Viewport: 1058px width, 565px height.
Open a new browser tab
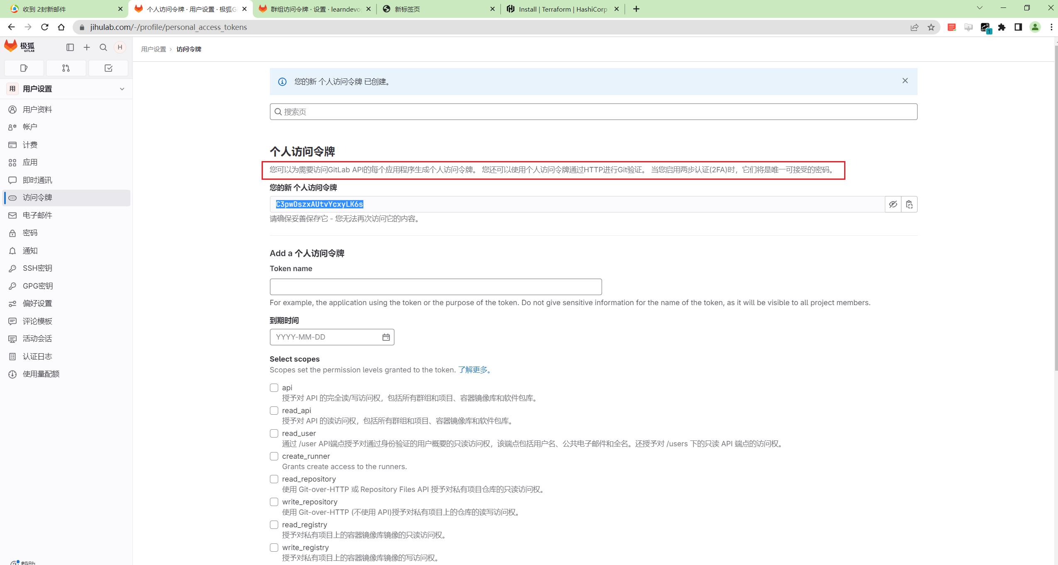(x=636, y=9)
